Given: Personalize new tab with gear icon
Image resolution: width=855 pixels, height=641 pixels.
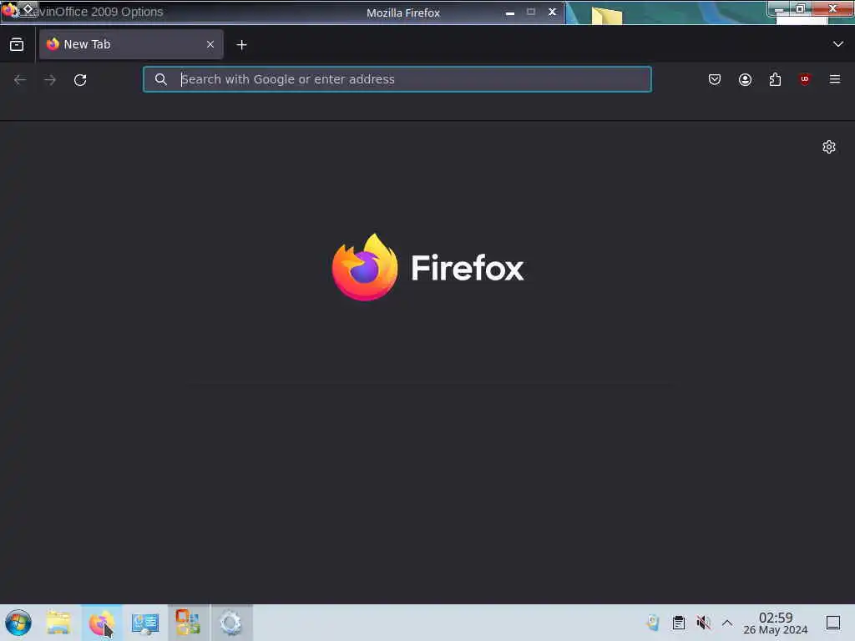Looking at the screenshot, I should click(829, 147).
